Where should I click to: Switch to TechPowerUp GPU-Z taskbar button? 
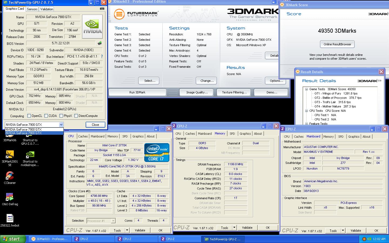tap(223, 239)
